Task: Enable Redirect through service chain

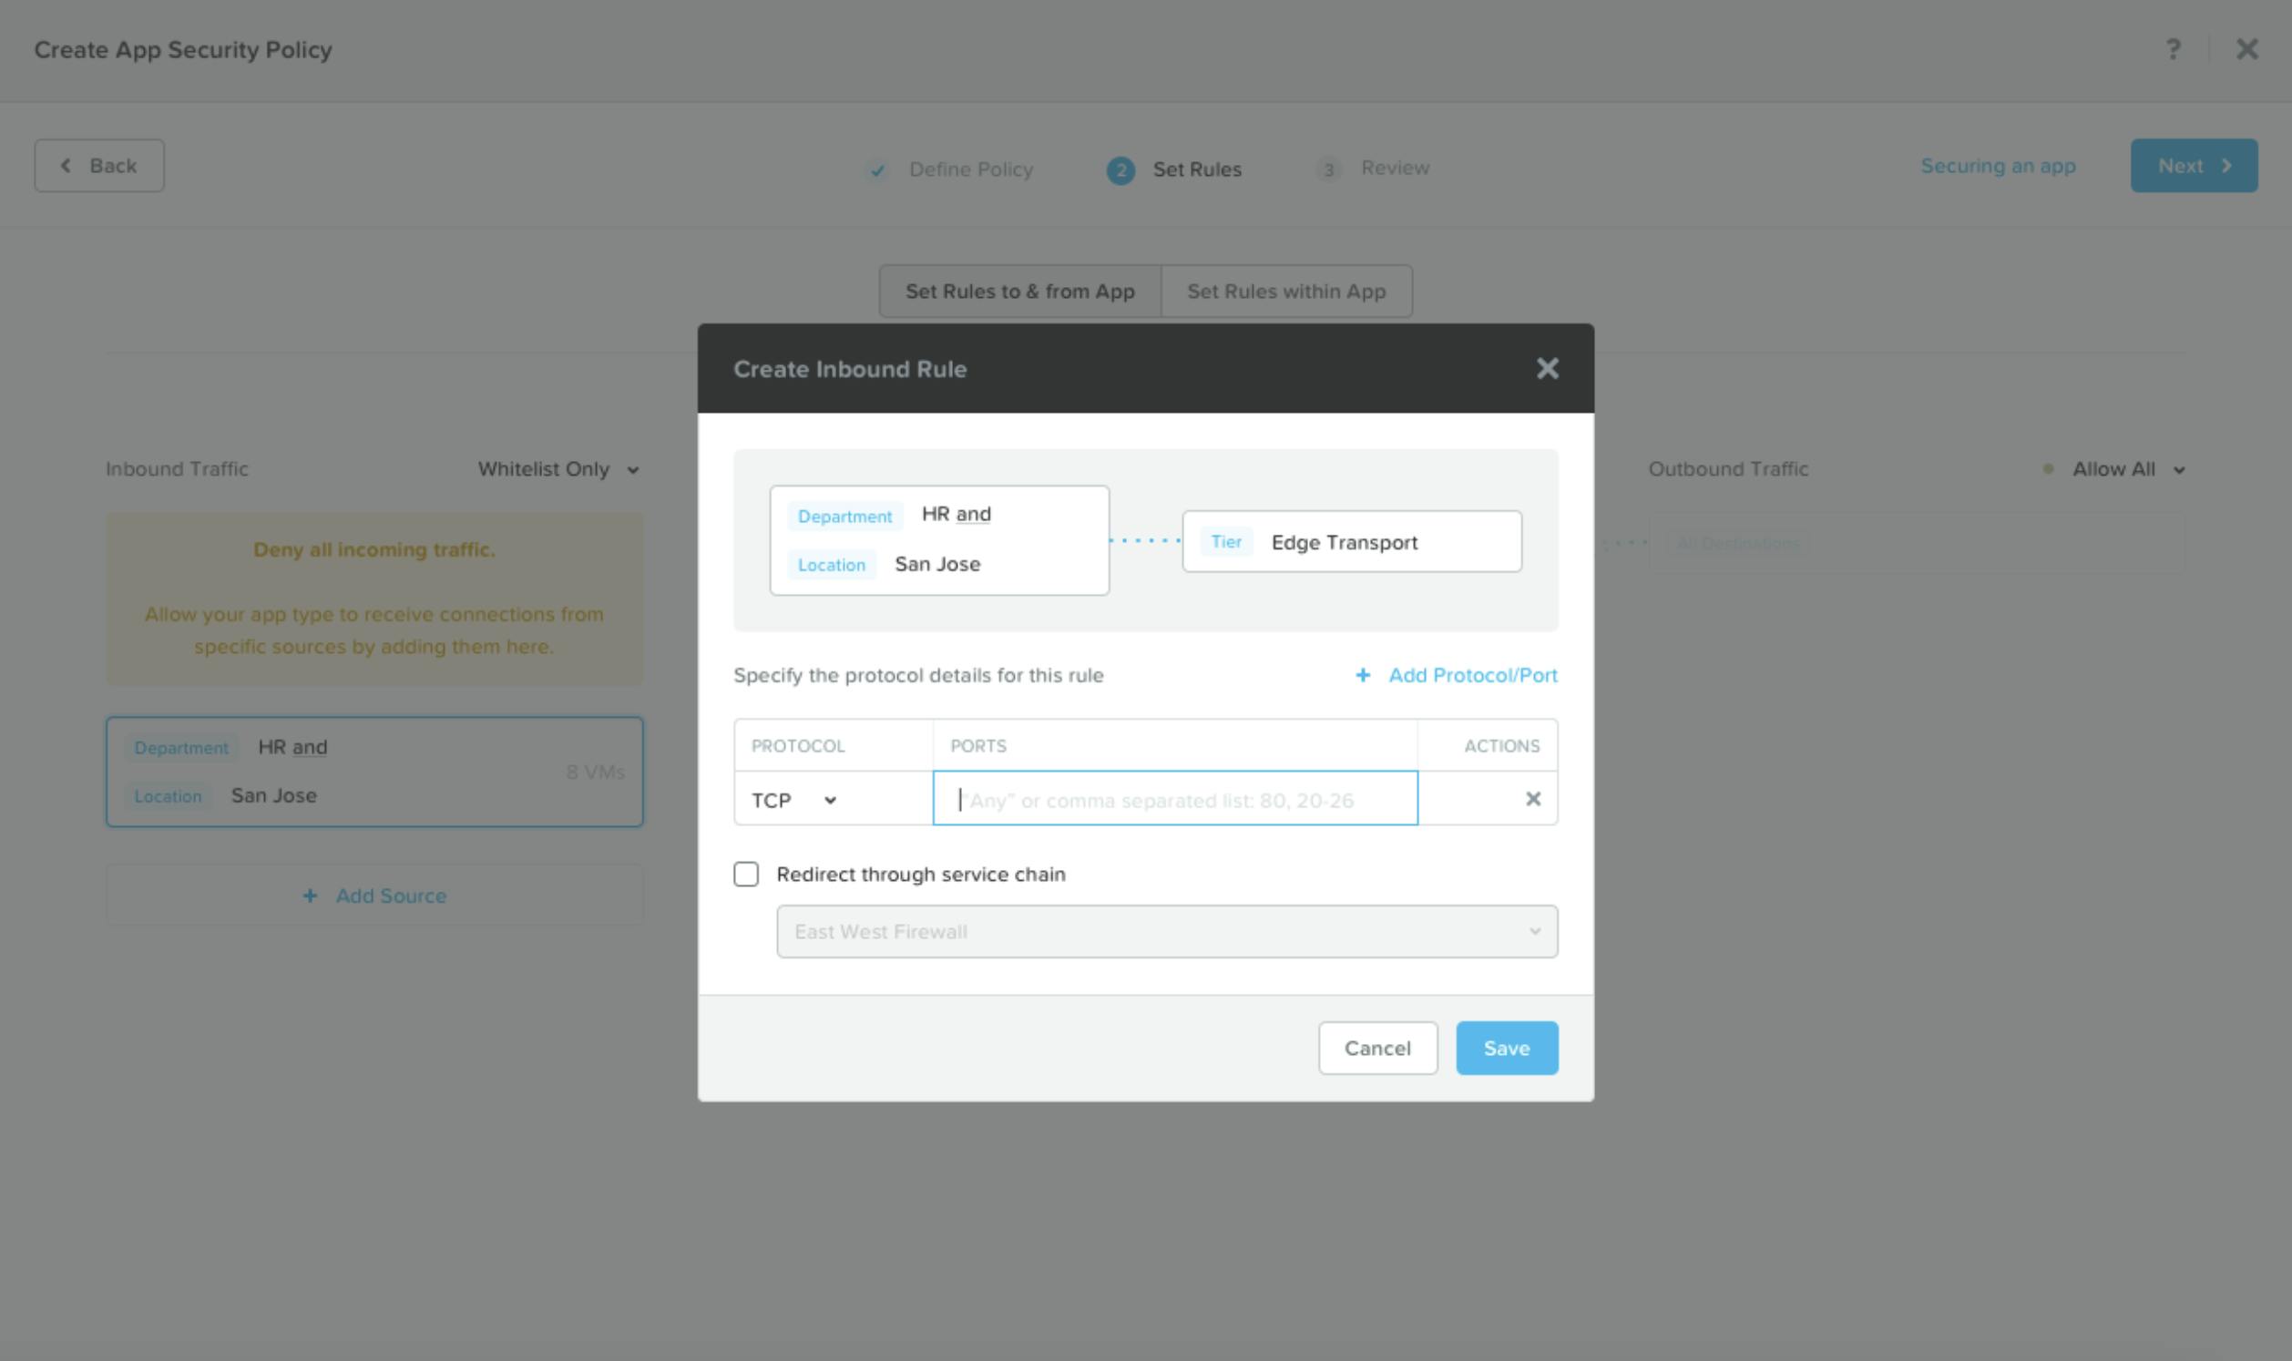Action: click(746, 874)
